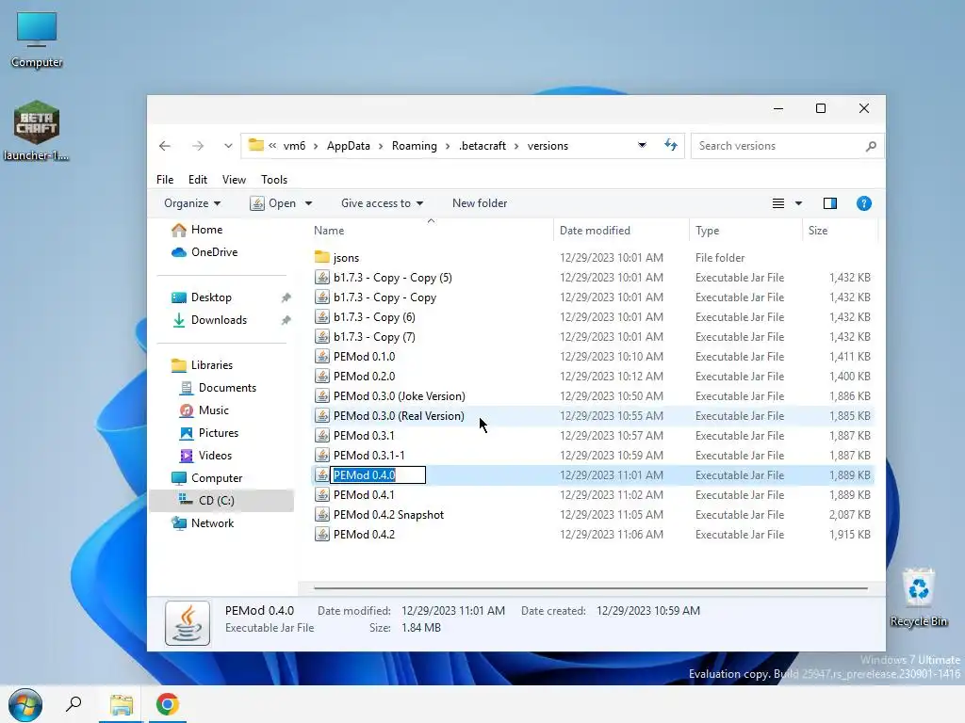Select CD (C:) in navigation pane
This screenshot has height=723, width=965.
221,501
